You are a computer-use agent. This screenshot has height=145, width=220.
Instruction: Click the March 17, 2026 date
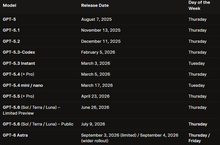tap(97, 85)
